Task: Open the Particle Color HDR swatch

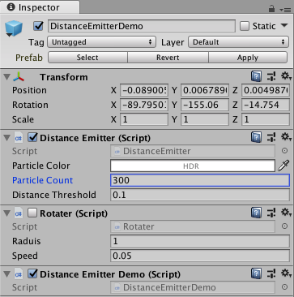Action: pyautogui.click(x=193, y=166)
